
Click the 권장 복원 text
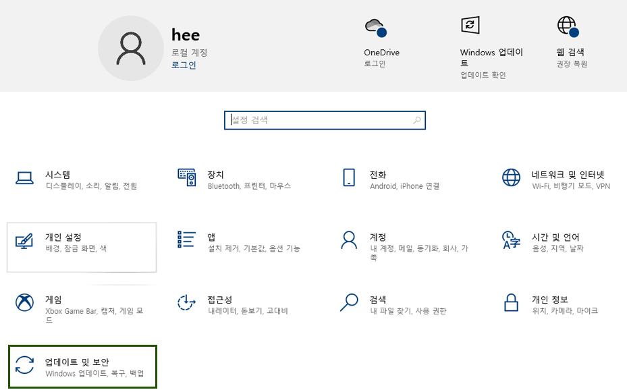pos(572,64)
